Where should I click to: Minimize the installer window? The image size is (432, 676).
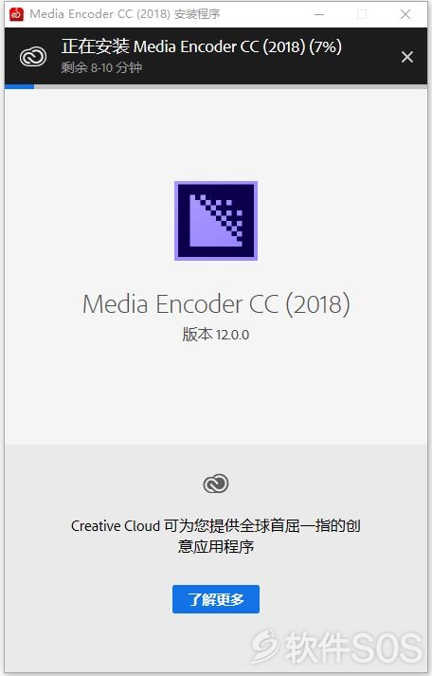point(319,14)
